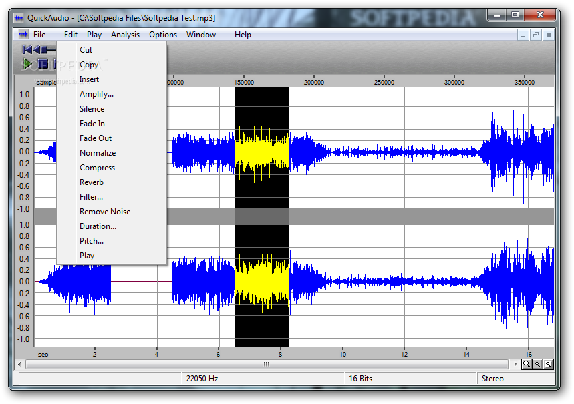
Task: Select Normalize in the Edit menu
Action: (x=112, y=153)
